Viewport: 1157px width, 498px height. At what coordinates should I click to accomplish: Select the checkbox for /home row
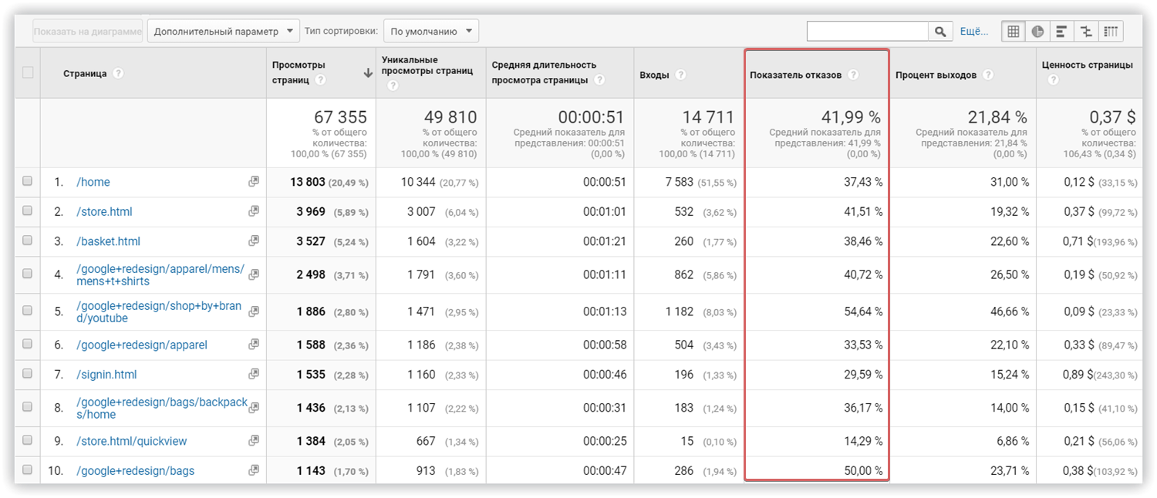pos(27,182)
